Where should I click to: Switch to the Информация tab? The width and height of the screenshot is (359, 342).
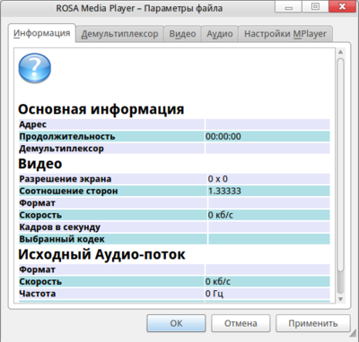pyautogui.click(x=42, y=33)
